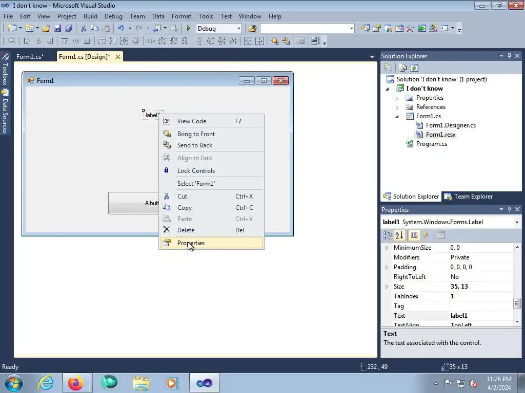The image size is (525, 393).
Task: Click Show All Files in Solution Explorer
Action: pyautogui.click(x=403, y=68)
